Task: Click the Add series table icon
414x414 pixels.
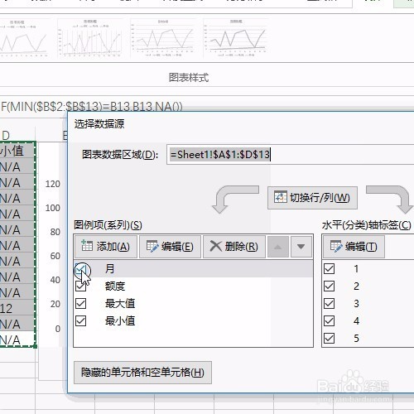Action: coord(87,246)
